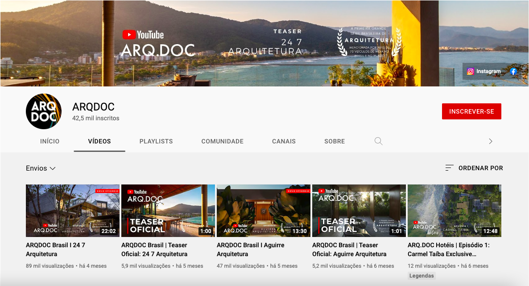The image size is (529, 286).
Task: Open the 12:48 Carmel Taíba video thumbnail
Action: (x=455, y=211)
